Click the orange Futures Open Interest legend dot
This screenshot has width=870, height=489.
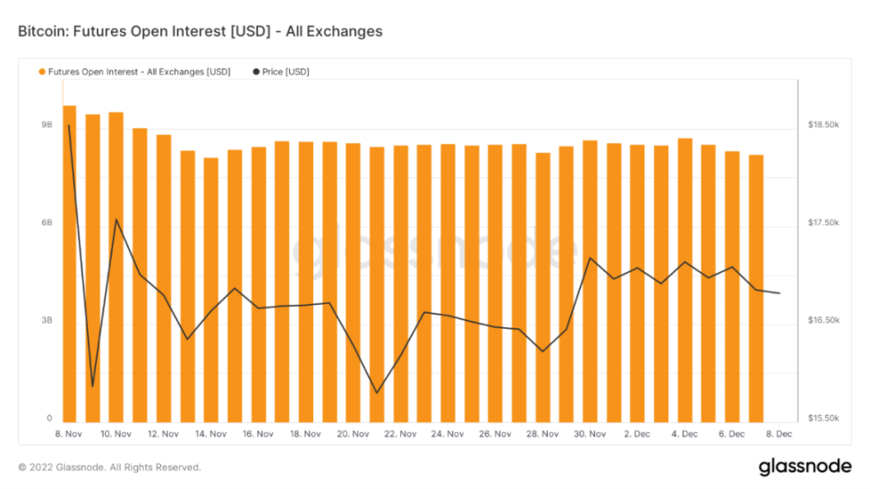[42, 72]
